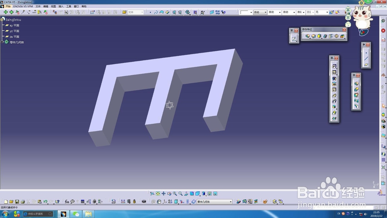Screen dimensions: 387x218
Task: Open the 视图 menu
Action: pos(53,6)
